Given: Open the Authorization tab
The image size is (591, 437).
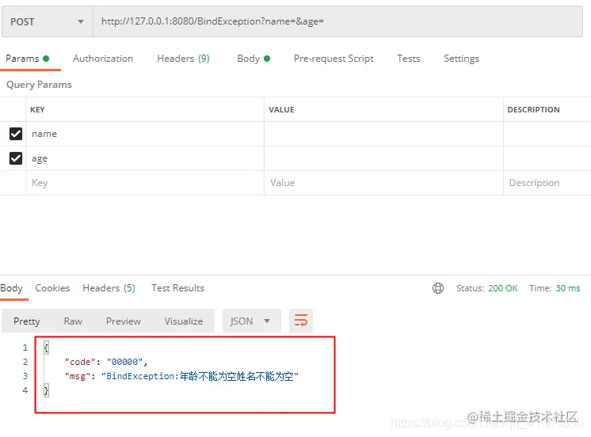Looking at the screenshot, I should pos(103,59).
